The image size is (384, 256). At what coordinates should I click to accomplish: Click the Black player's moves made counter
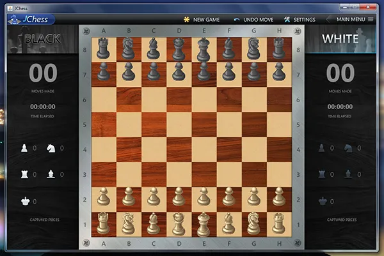[42, 74]
